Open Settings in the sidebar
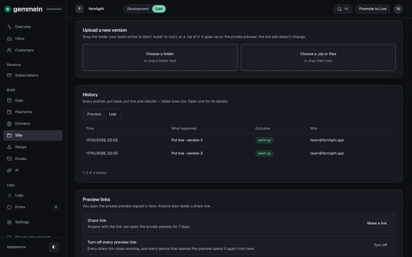 33,222
